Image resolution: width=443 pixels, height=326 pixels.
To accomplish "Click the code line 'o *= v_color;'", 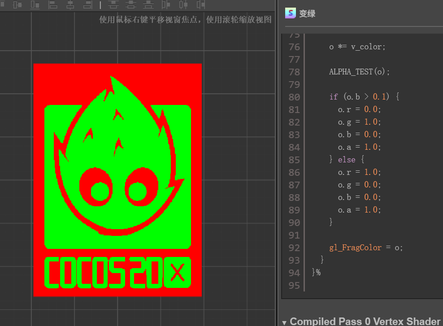I will point(357,47).
